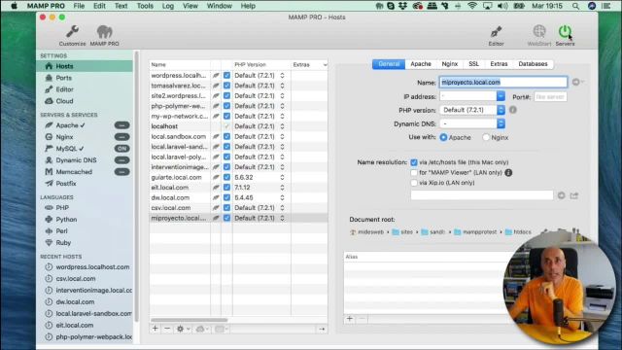Image resolution: width=622 pixels, height=350 pixels.
Task: Change PHP version stepper for eit.local.com
Action: (x=282, y=188)
